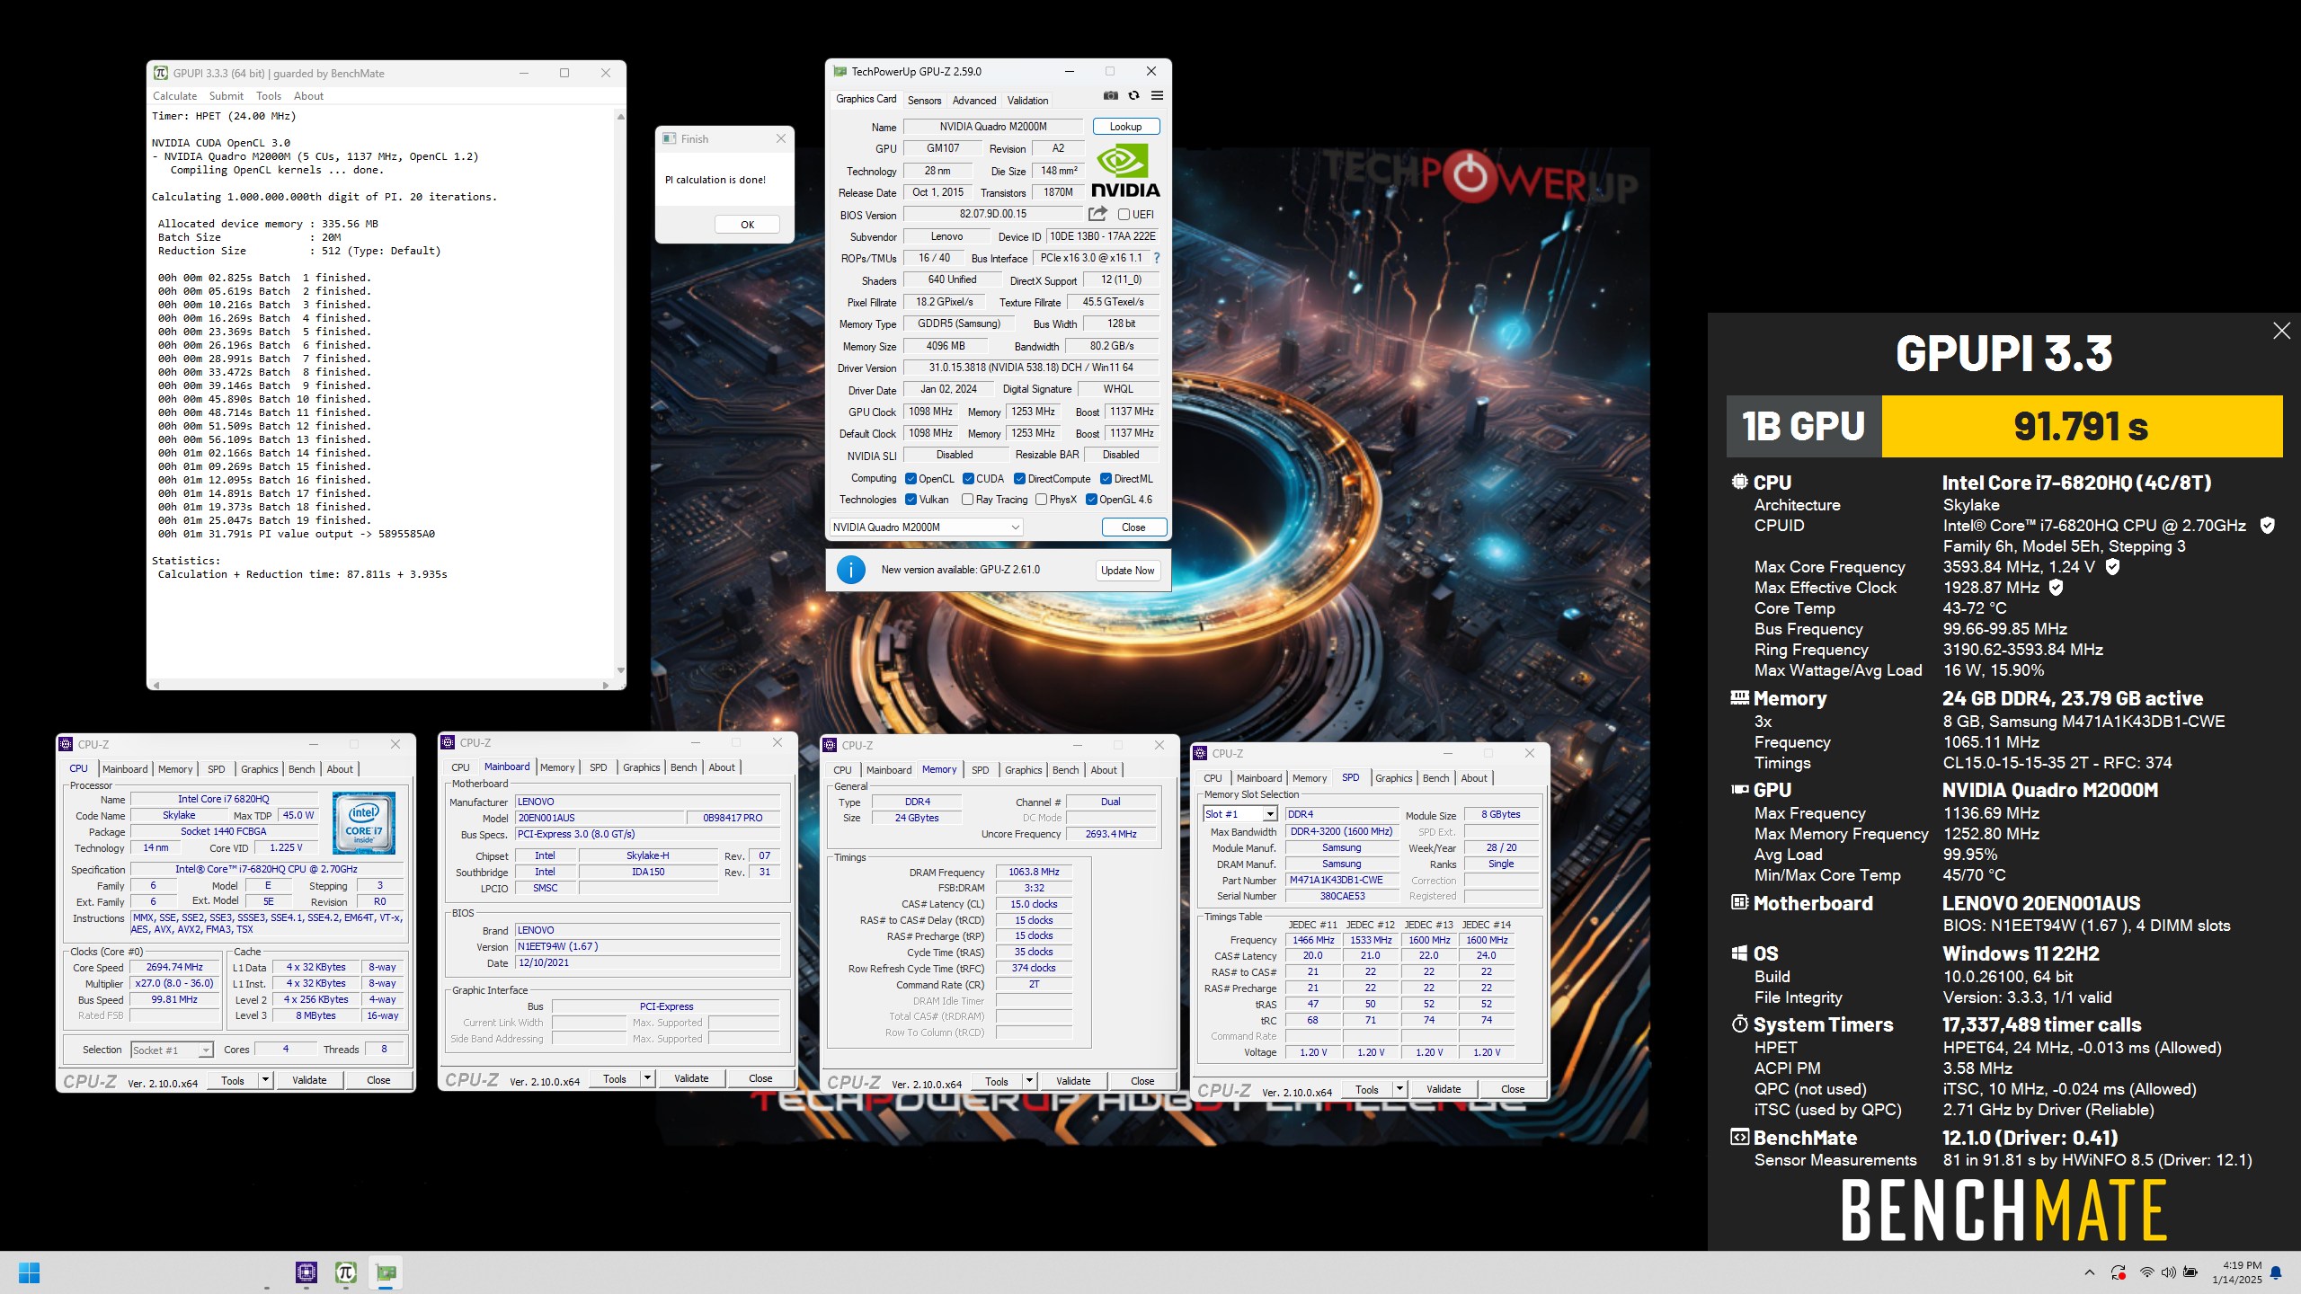Click the GPUPI horizontal scrollbar right arrow
Image resolution: width=2301 pixels, height=1294 pixels.
tap(605, 685)
